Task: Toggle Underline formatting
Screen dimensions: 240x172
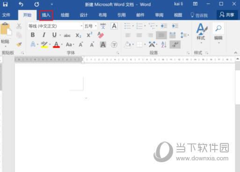Action: (54, 35)
